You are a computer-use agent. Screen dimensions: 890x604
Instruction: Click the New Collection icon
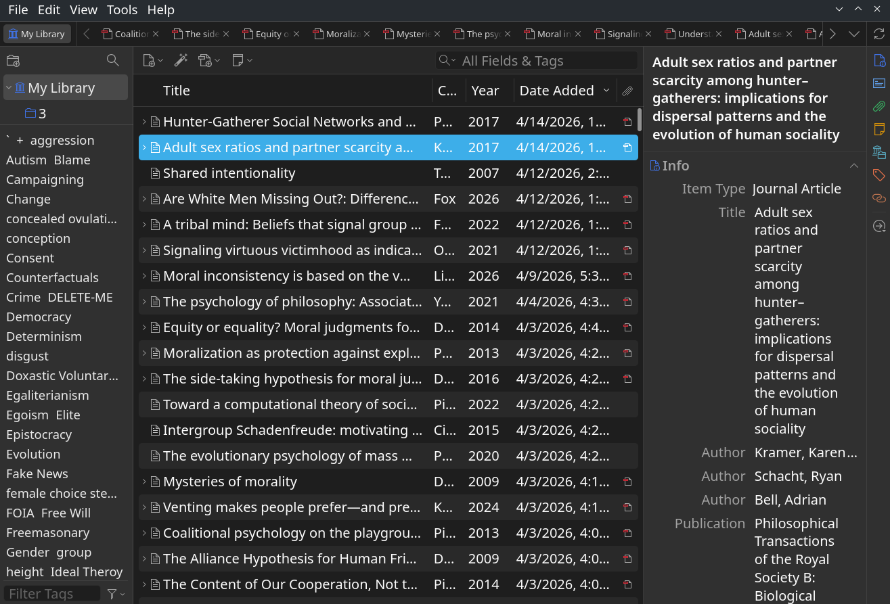(13, 61)
